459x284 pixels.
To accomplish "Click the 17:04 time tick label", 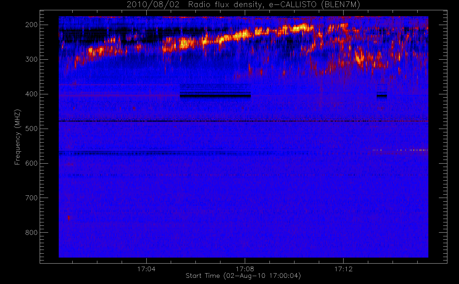I will [x=146, y=269].
